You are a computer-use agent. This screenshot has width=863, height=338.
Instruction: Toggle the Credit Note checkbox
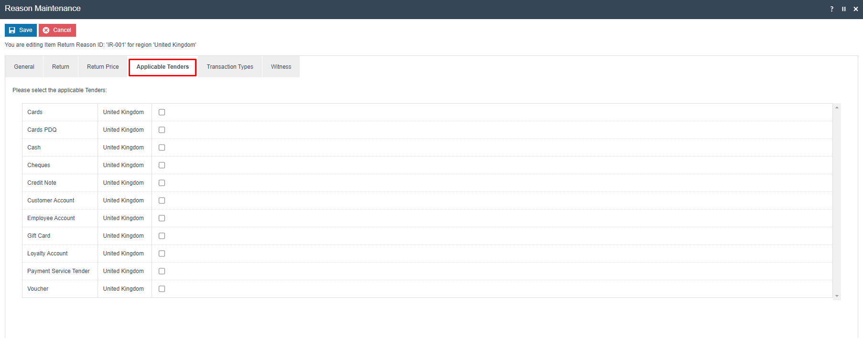162,183
